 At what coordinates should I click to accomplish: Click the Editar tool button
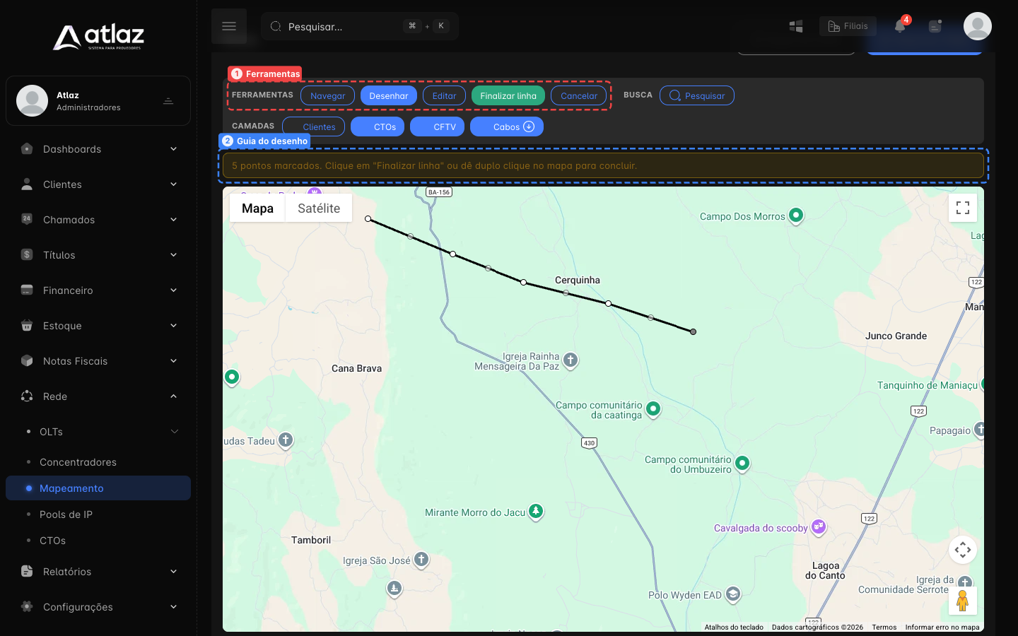[444, 95]
